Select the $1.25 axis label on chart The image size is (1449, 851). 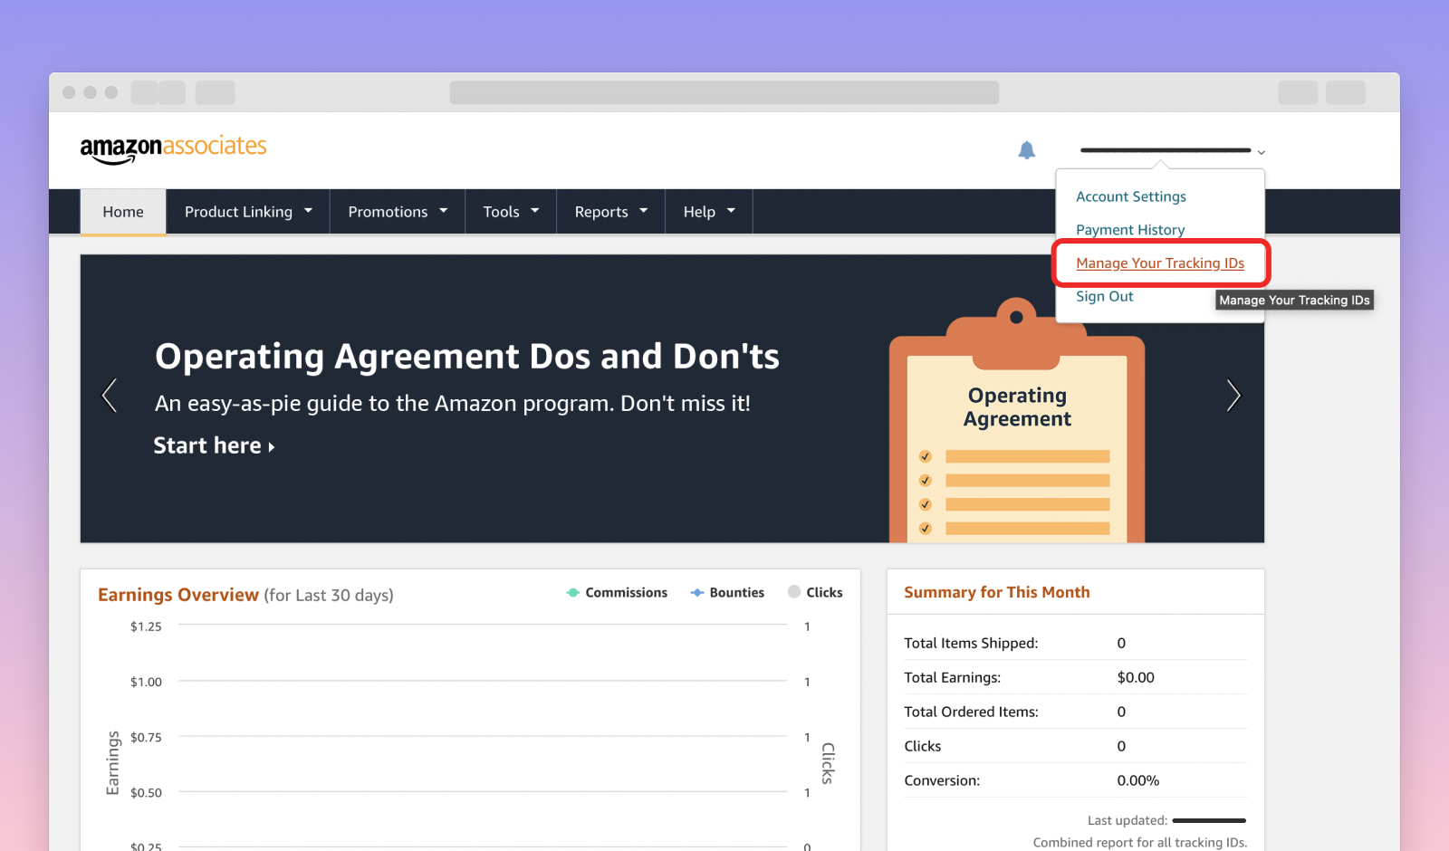point(146,626)
